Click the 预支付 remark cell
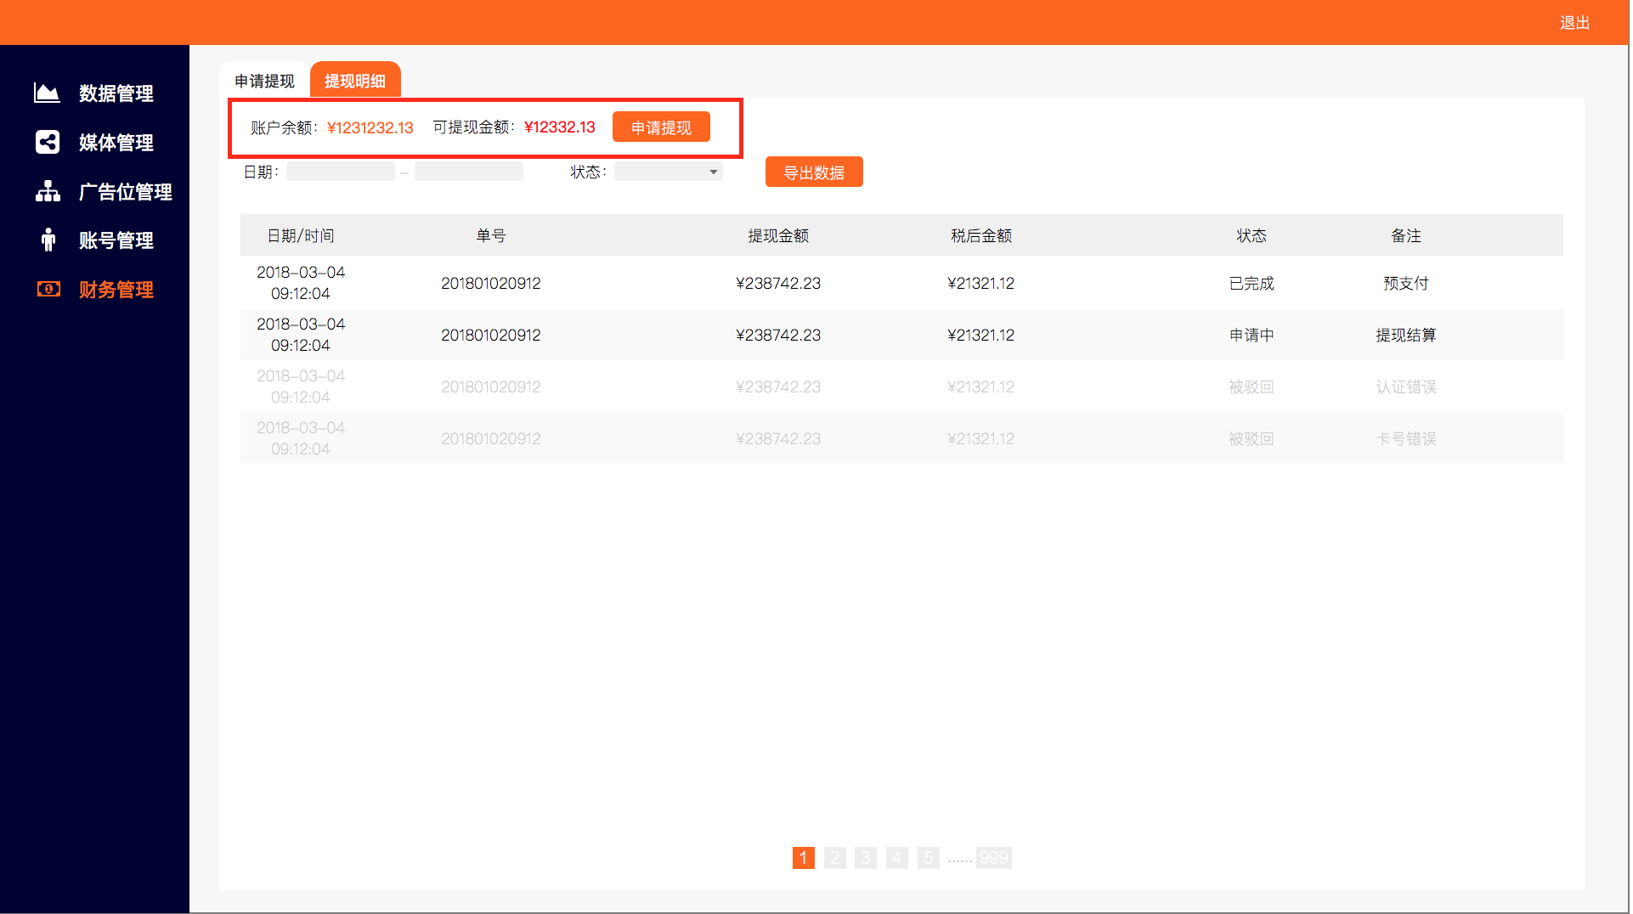This screenshot has height=914, width=1633. pos(1406,283)
